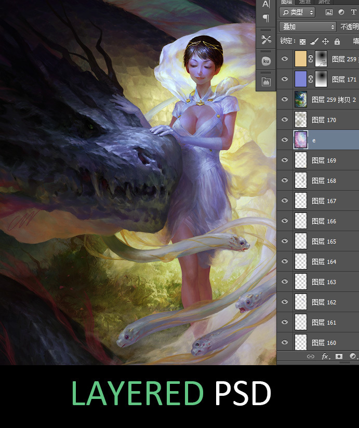Filter layers by pixel layer icon
359x428 pixels.
coord(329,12)
